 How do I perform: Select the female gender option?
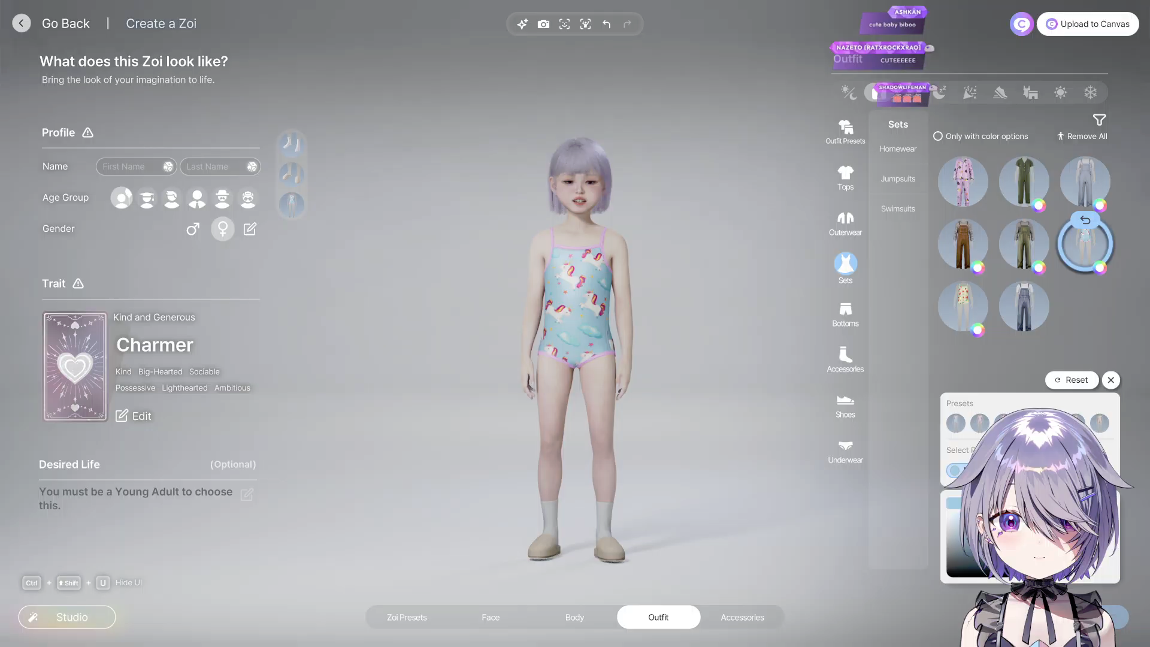(222, 229)
